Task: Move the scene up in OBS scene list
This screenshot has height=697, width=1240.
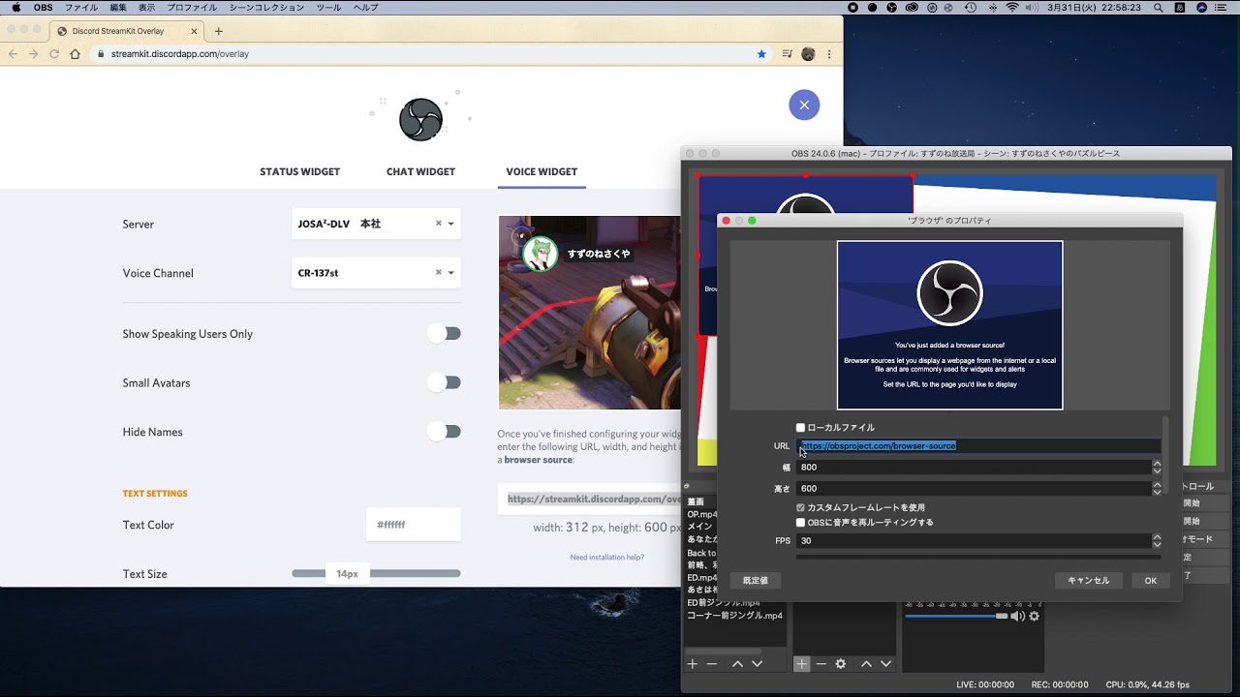Action: click(737, 664)
